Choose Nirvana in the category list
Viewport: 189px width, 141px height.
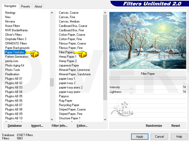(x=10, y=21)
